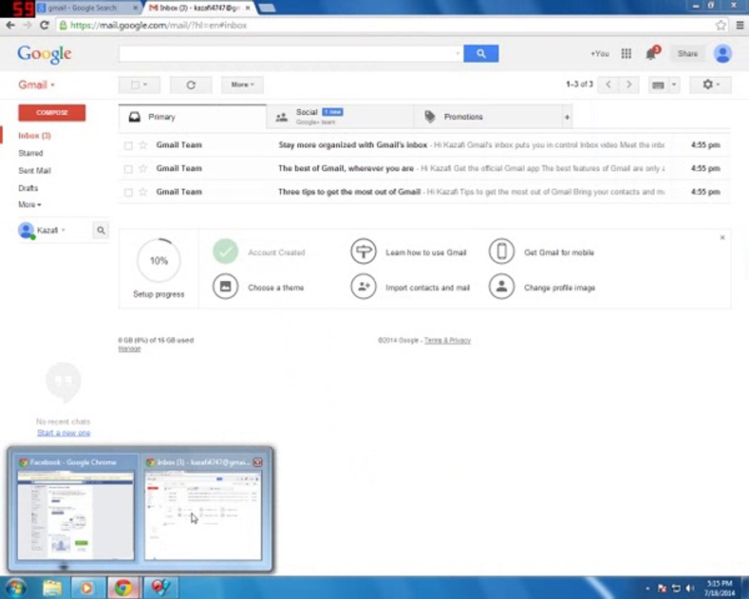The width and height of the screenshot is (749, 599).
Task: Switch to the Primary tab
Action: [193, 117]
